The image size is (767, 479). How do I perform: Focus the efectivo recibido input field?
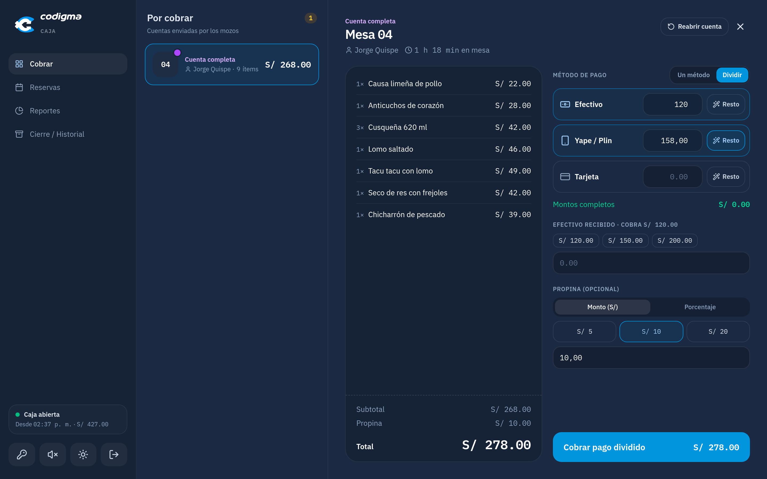pos(651,263)
